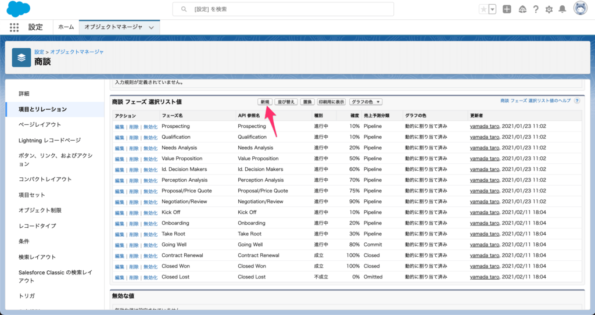The width and height of the screenshot is (595, 315).
Task: Click the Salesforce cloud logo
Action: (19, 9)
